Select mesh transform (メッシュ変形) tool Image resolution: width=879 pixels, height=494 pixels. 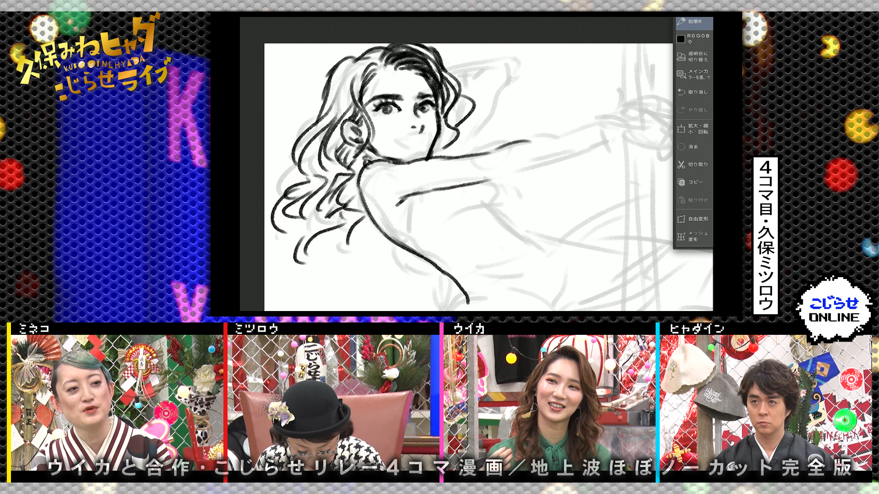click(x=681, y=236)
